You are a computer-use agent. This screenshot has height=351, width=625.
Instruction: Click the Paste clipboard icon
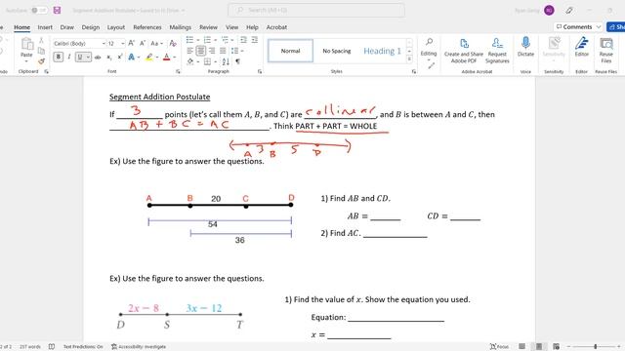point(26,43)
